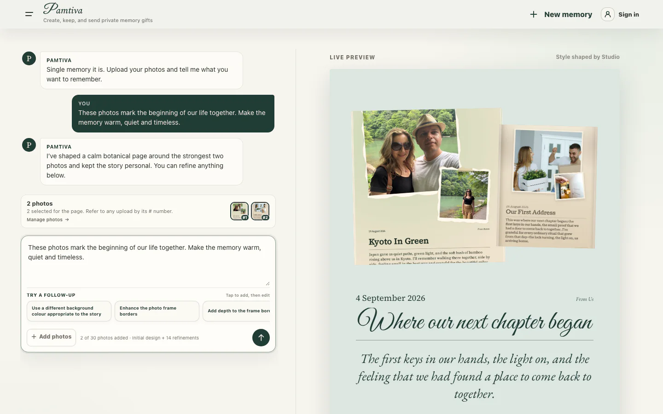
Task: Click the first Pamtiva P avatar
Action: point(29,58)
